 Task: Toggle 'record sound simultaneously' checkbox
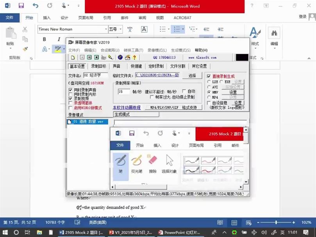point(70,90)
